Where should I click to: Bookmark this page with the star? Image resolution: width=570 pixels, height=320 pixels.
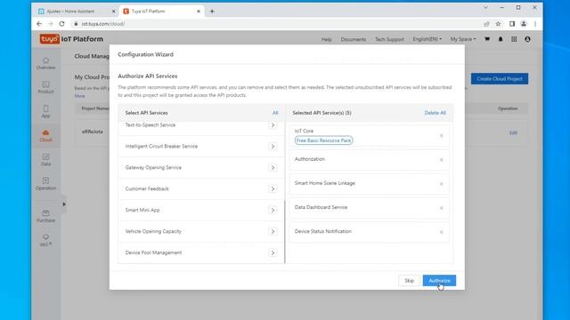point(498,24)
